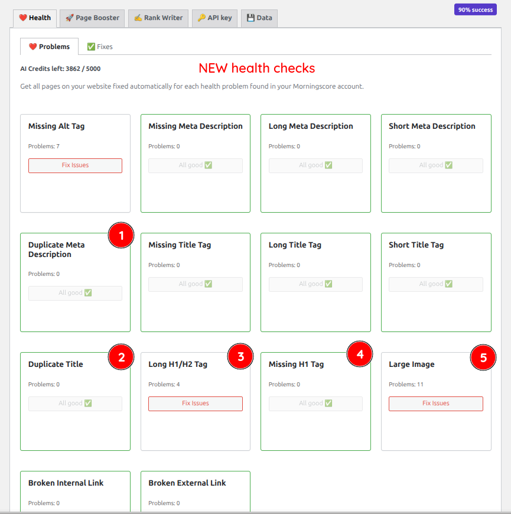Click 'Problems: 0' under Broken Internal Link
This screenshot has height=514, width=511.
[x=44, y=503]
